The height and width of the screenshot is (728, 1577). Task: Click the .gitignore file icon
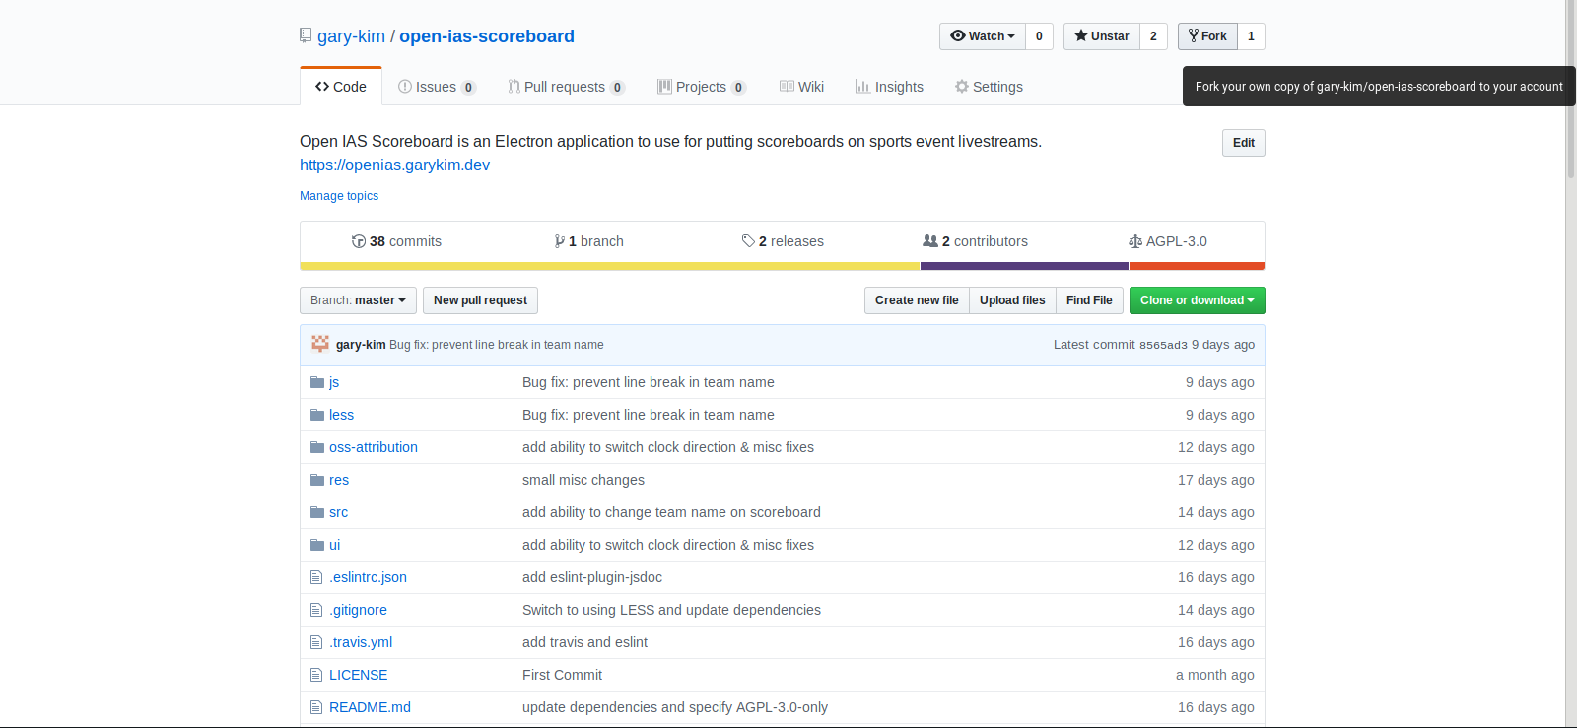(x=316, y=610)
